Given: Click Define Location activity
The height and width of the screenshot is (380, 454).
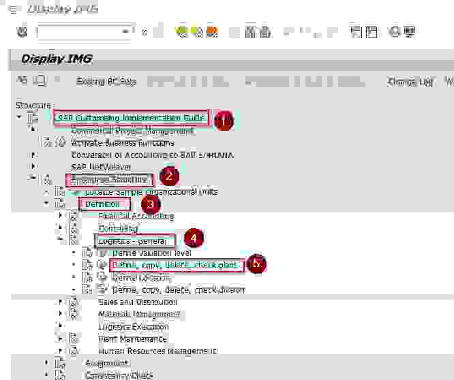Looking at the screenshot, I should click(140, 278).
